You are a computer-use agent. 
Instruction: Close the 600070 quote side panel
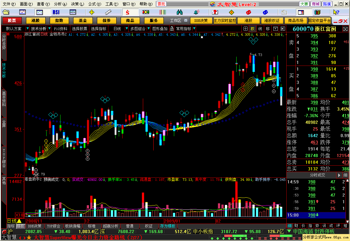click(x=345, y=29)
